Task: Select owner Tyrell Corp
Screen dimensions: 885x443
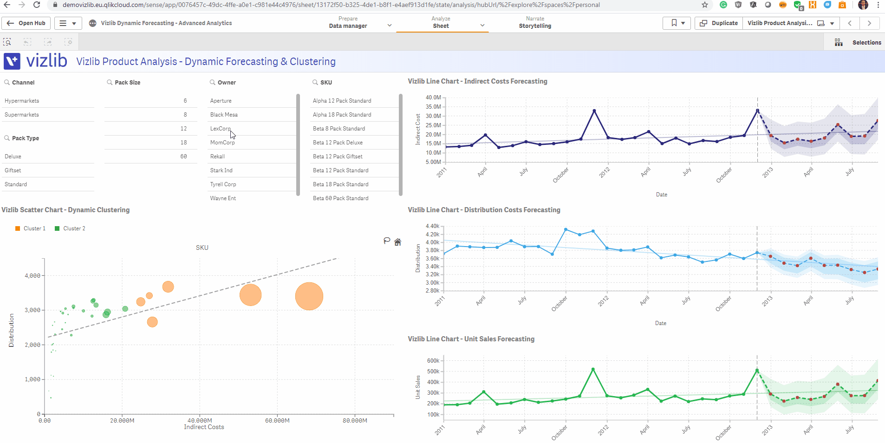Action: pyautogui.click(x=252, y=184)
